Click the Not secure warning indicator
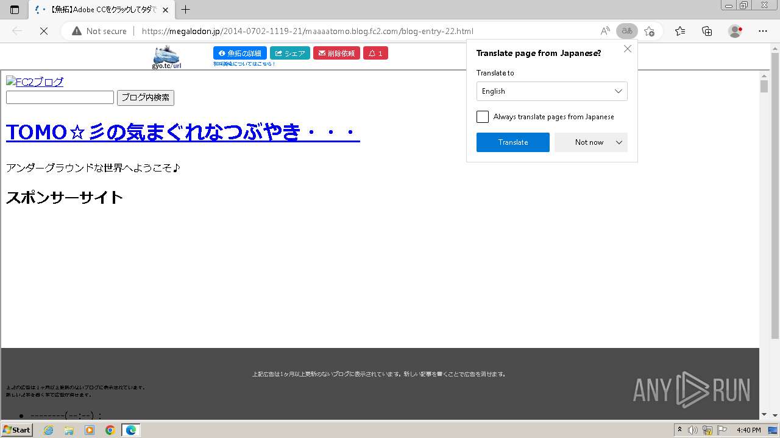The width and height of the screenshot is (780, 438). tap(99, 31)
